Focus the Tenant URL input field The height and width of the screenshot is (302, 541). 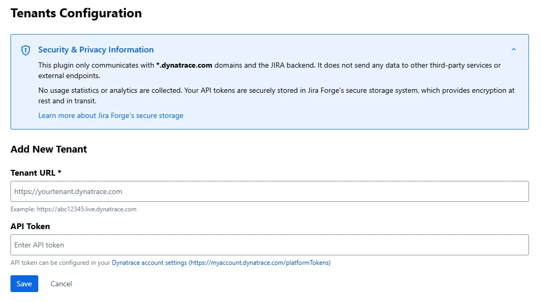(x=269, y=191)
